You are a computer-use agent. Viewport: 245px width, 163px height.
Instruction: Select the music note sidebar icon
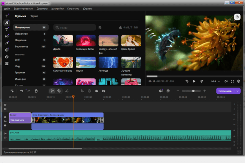[7, 23]
